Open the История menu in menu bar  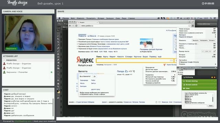point(101,18)
